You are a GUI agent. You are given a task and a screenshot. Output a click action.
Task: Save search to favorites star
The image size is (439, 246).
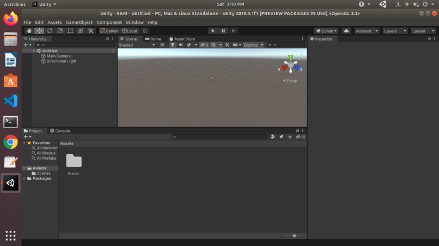[290, 137]
